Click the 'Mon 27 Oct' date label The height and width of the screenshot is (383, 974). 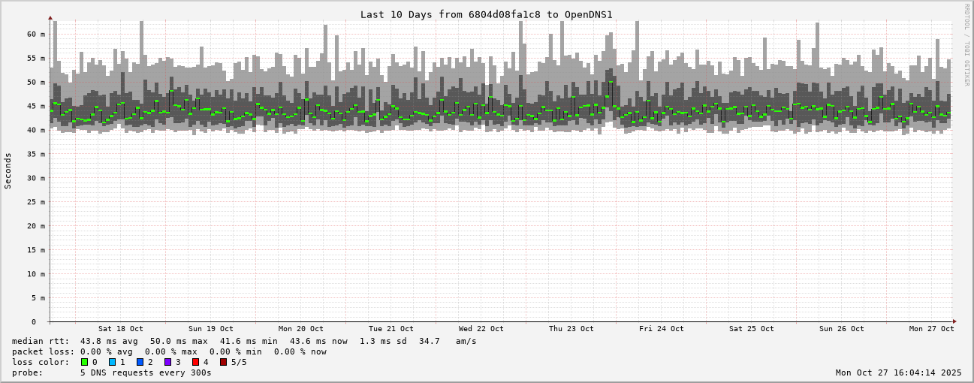931,329
